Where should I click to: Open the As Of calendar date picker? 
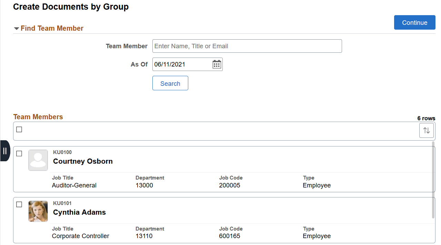[217, 64]
